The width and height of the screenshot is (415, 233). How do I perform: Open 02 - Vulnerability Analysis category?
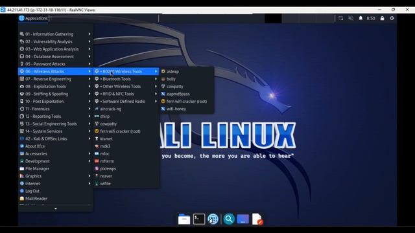pos(56,41)
